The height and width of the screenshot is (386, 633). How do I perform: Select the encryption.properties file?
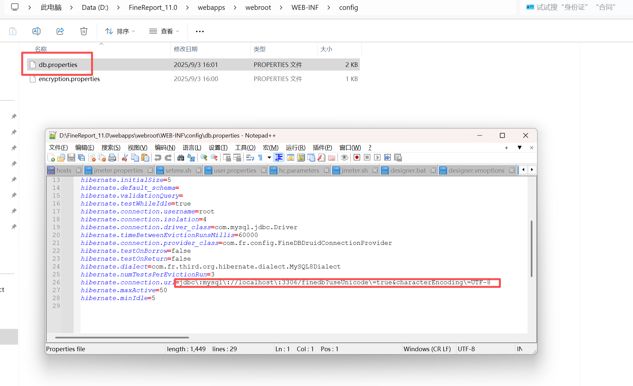[x=69, y=79]
